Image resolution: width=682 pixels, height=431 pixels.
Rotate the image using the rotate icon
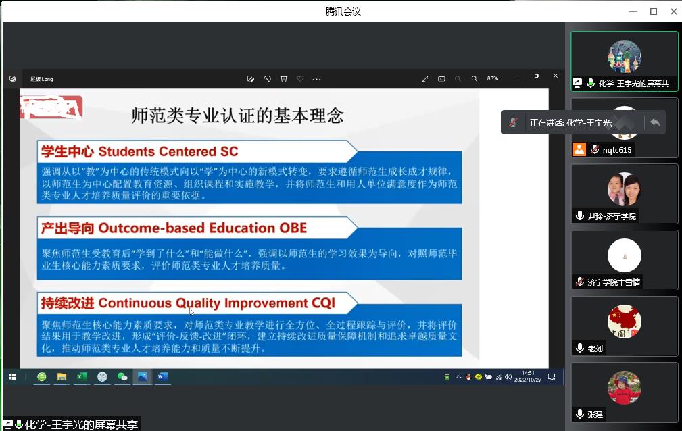(268, 79)
